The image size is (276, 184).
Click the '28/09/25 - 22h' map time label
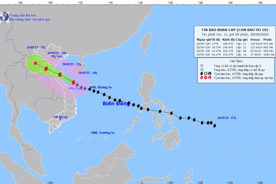click(72, 64)
